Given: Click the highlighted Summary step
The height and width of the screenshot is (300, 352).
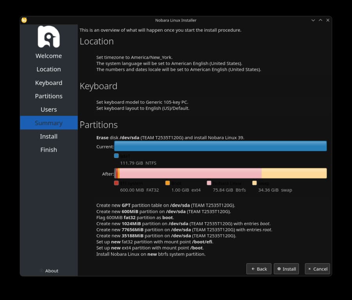Looking at the screenshot, I should 49,123.
